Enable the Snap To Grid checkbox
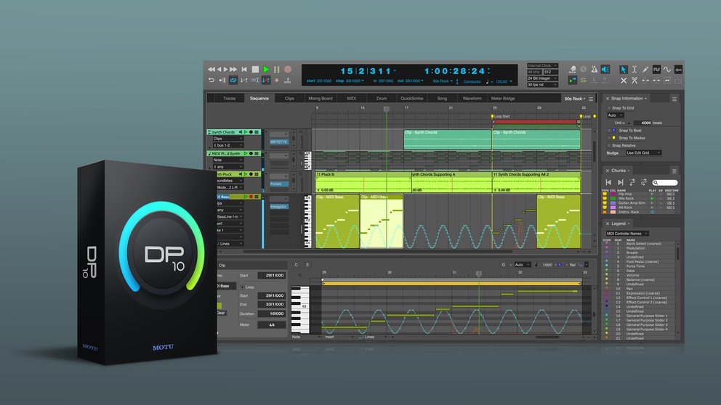The height and width of the screenshot is (405, 721). tap(609, 108)
